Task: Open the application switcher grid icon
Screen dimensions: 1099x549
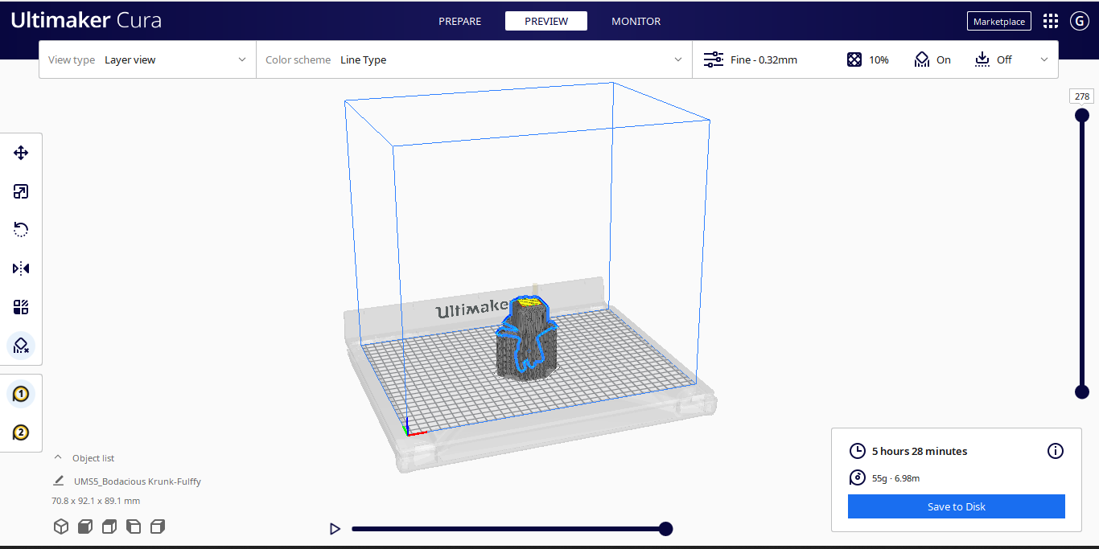Action: click(1051, 21)
